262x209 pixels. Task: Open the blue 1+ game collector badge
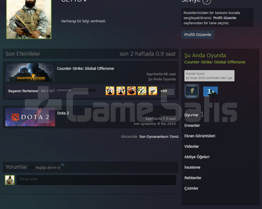pyautogui.click(x=211, y=92)
